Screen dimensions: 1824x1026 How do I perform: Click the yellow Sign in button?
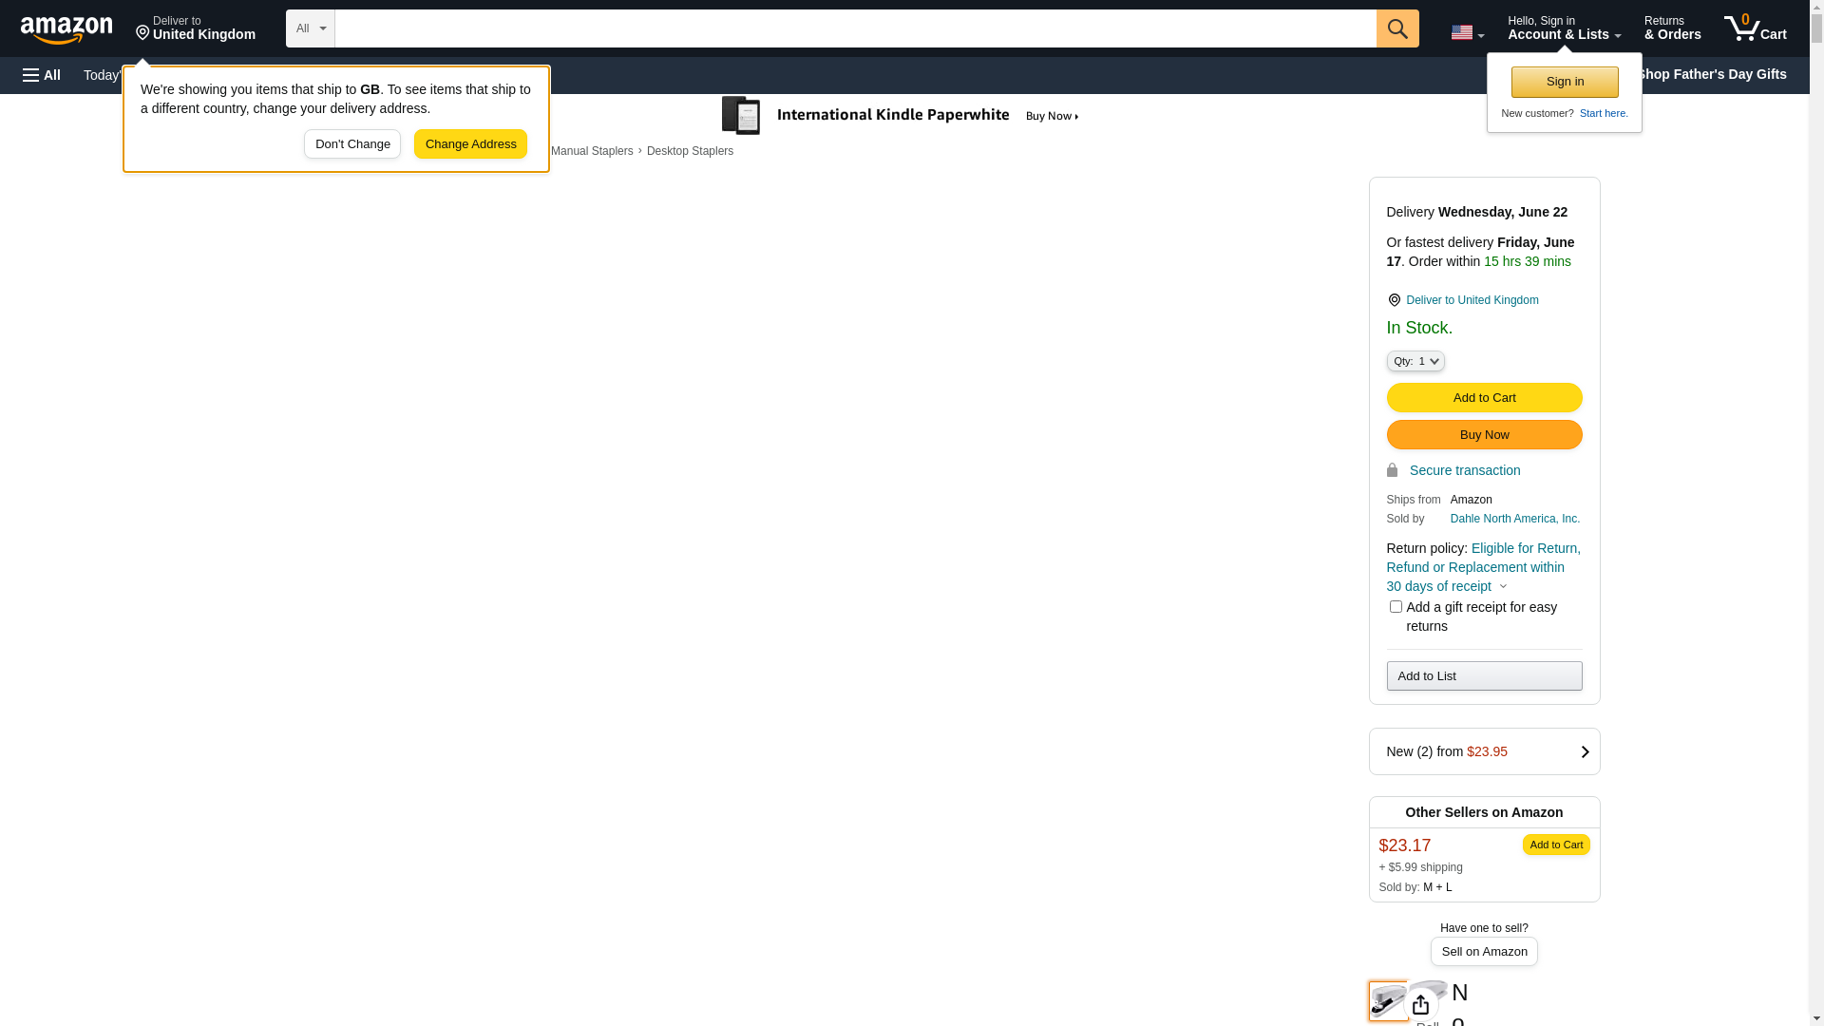[1565, 82]
